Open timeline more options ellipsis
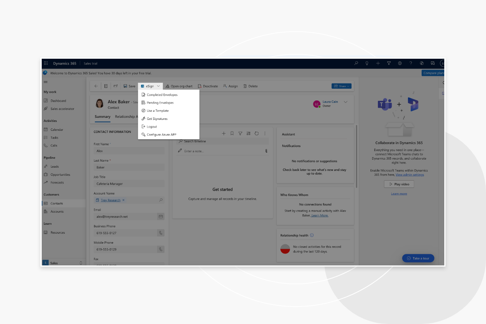486x324 pixels. tap(265, 133)
